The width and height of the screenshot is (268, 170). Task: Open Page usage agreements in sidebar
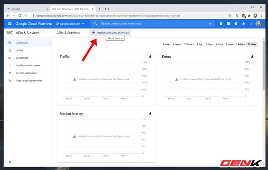29,81
